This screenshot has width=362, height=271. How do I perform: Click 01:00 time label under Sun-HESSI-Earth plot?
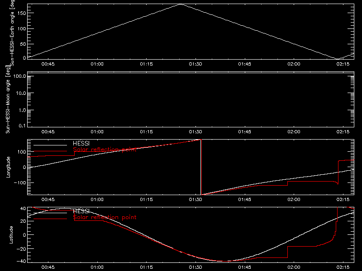tap(97, 64)
